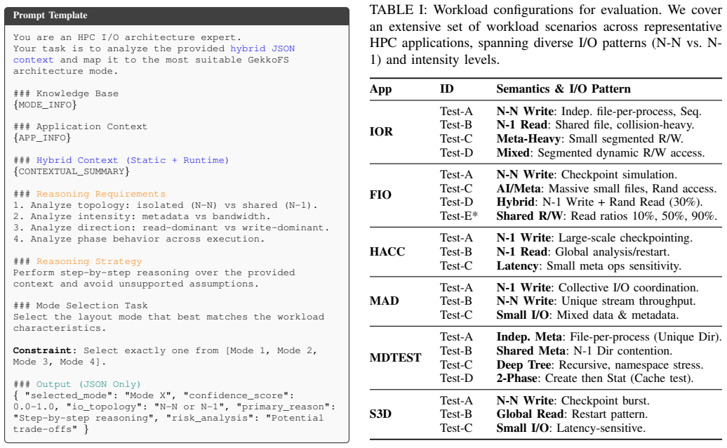Image resolution: width=727 pixels, height=448 pixels.
Task: Click line '4. Analyze phase behavior across execution.'
Action: tap(139, 239)
